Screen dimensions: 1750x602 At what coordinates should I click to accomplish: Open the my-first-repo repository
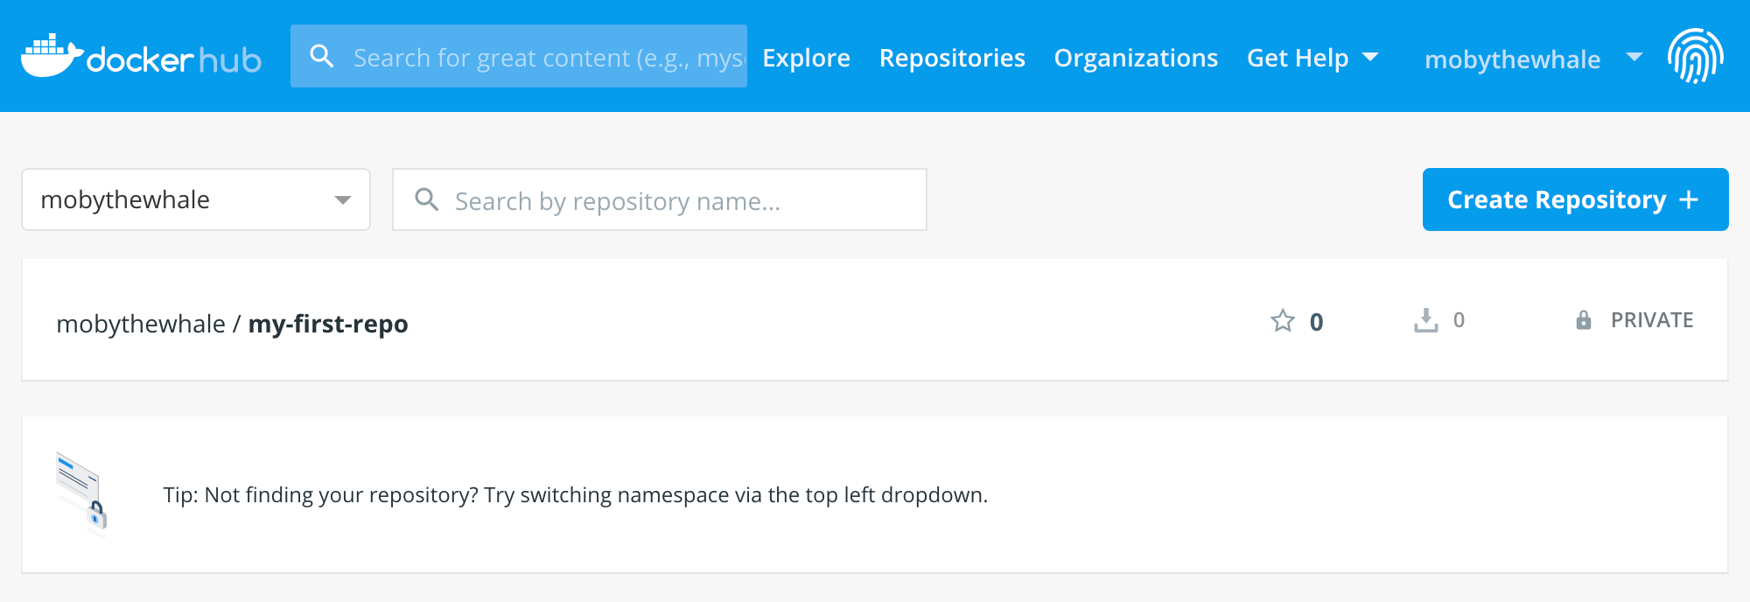[x=328, y=323]
